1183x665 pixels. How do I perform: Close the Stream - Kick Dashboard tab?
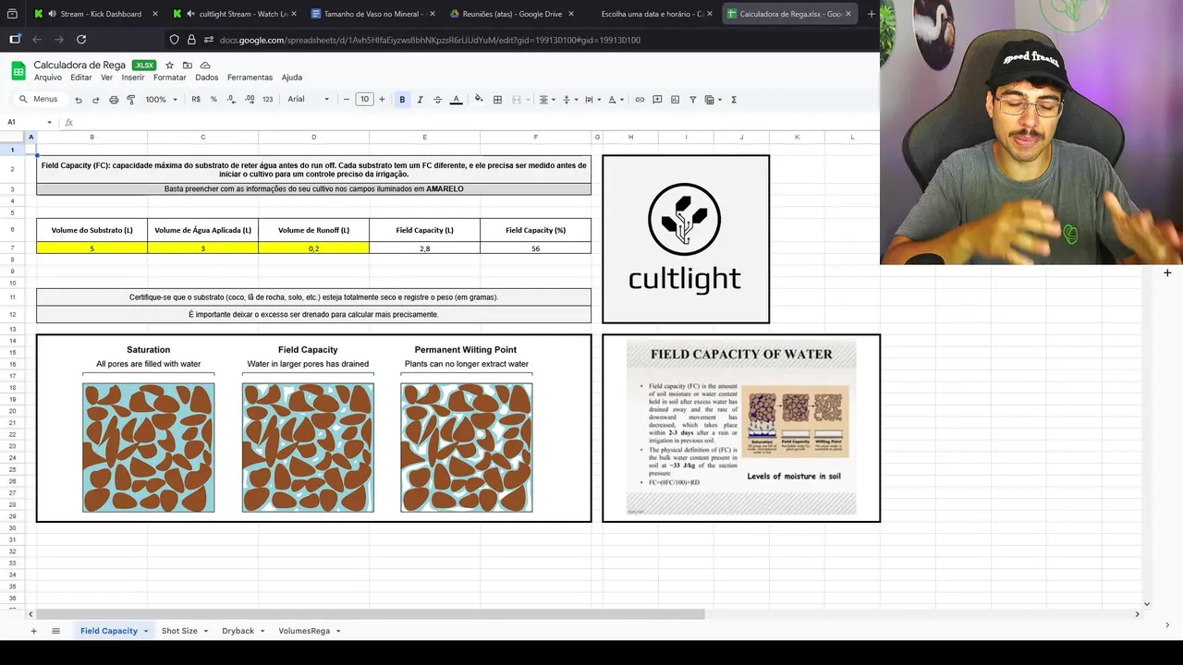tap(154, 14)
